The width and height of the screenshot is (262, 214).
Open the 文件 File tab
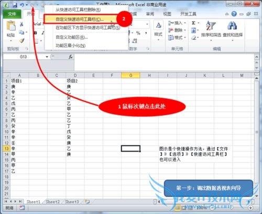click(x=12, y=14)
